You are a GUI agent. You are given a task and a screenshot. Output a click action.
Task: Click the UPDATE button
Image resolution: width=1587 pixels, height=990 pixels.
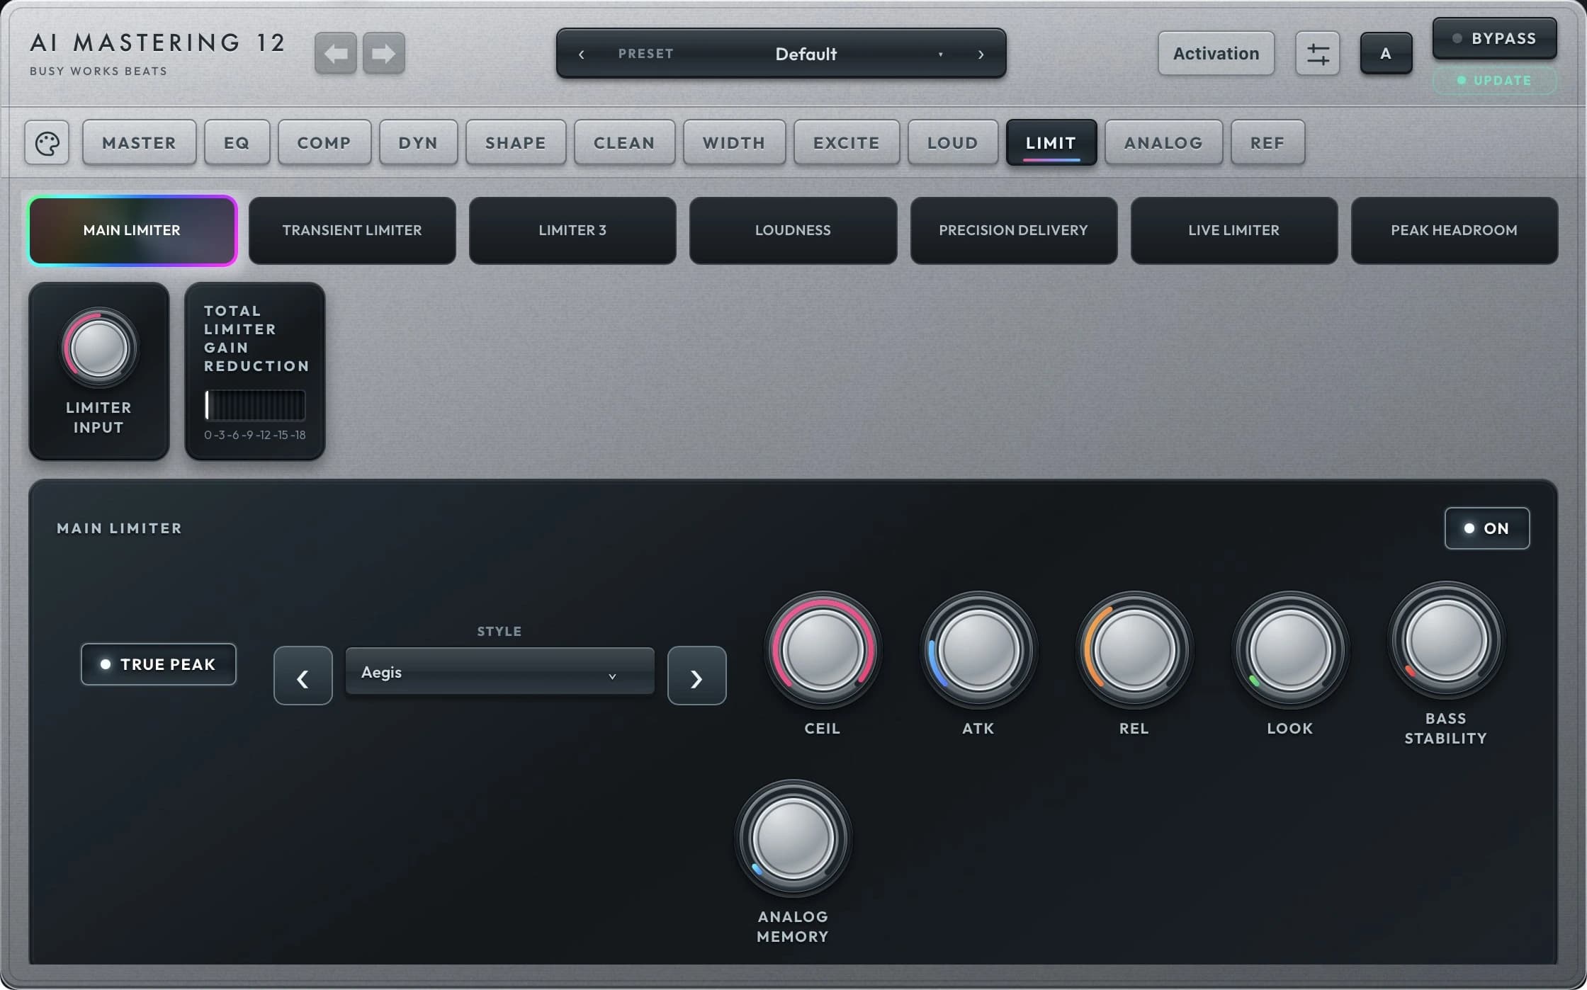click(x=1495, y=81)
